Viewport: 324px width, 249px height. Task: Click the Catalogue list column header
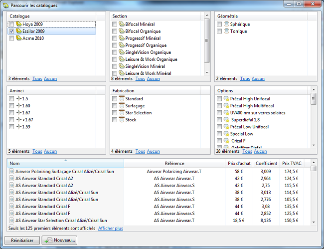pyautogui.click(x=52, y=16)
